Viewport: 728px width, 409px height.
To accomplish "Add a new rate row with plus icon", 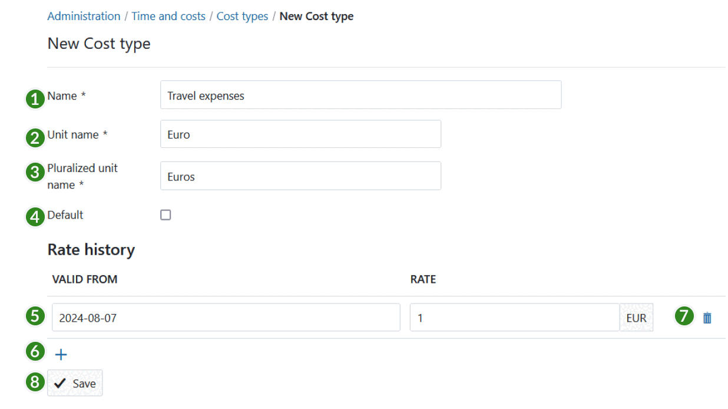I will (61, 354).
